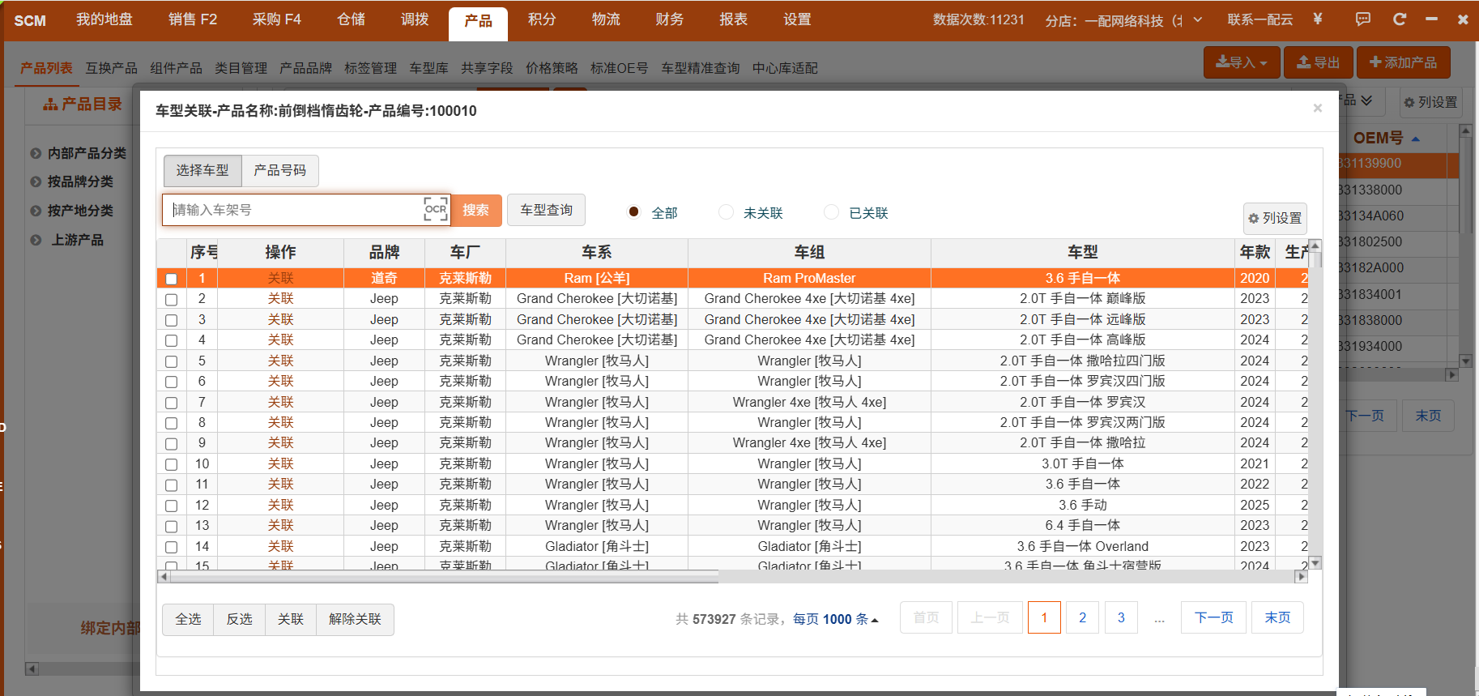
Task: Click the Ram ProMaster cell in row 1
Action: (809, 278)
